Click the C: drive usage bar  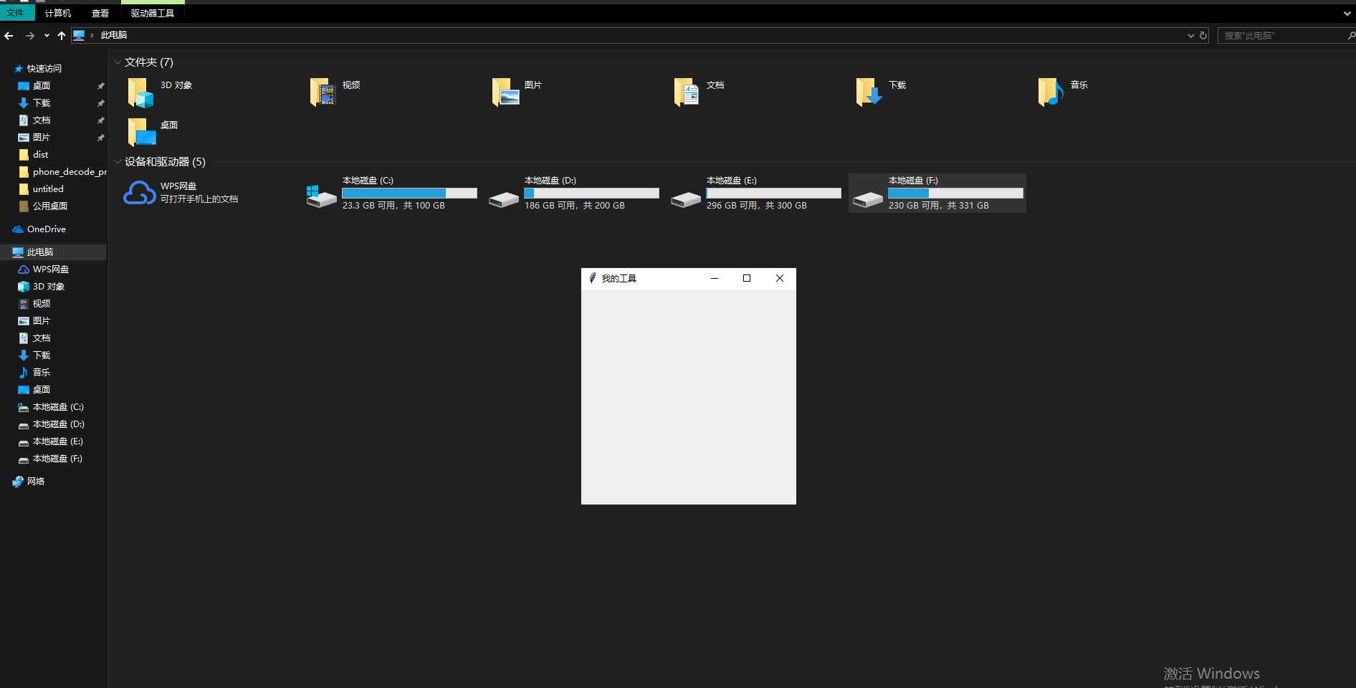pos(409,193)
